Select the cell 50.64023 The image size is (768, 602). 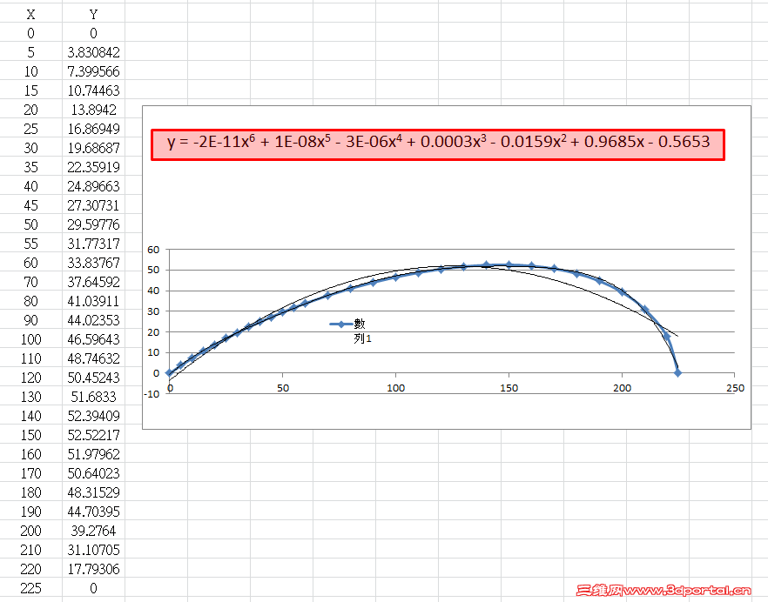click(93, 472)
